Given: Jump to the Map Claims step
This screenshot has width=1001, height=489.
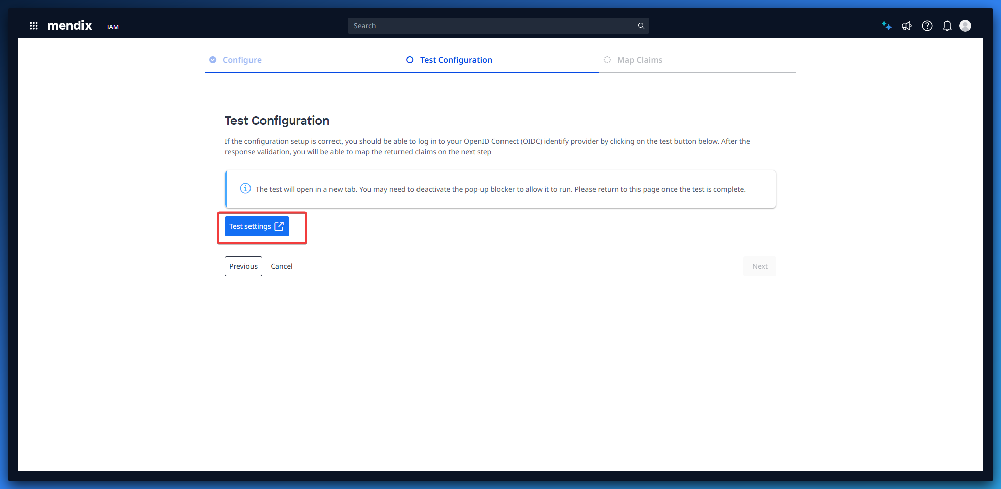Looking at the screenshot, I should 639,60.
